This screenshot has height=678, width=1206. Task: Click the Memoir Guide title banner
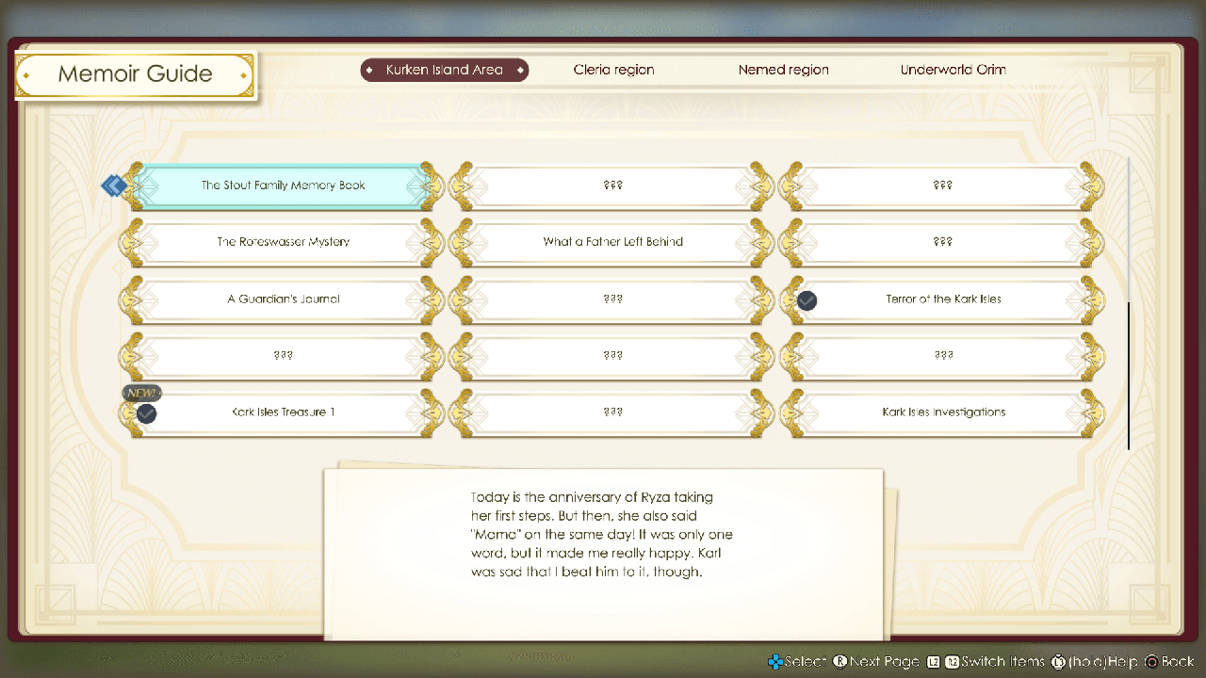point(135,74)
